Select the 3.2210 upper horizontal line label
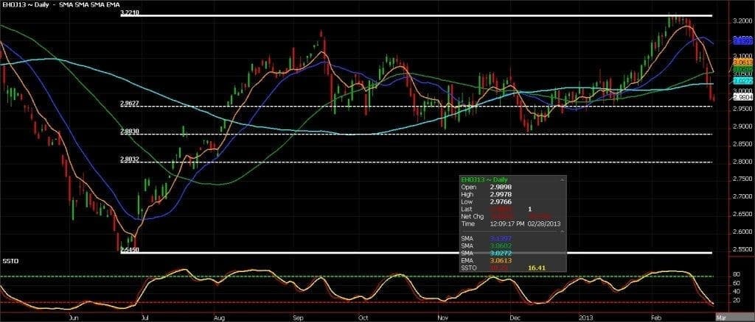755x322 pixels. click(x=130, y=13)
